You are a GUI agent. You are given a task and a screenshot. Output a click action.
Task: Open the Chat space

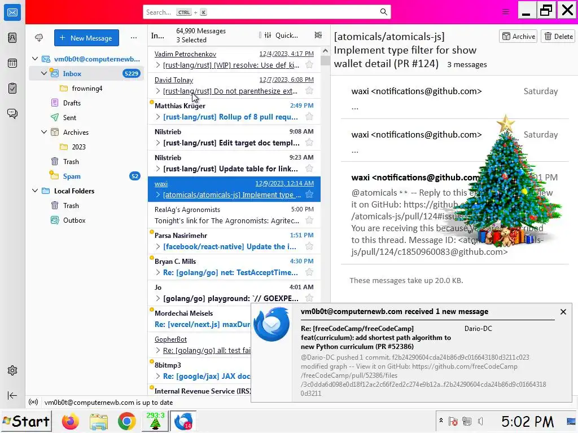click(12, 113)
